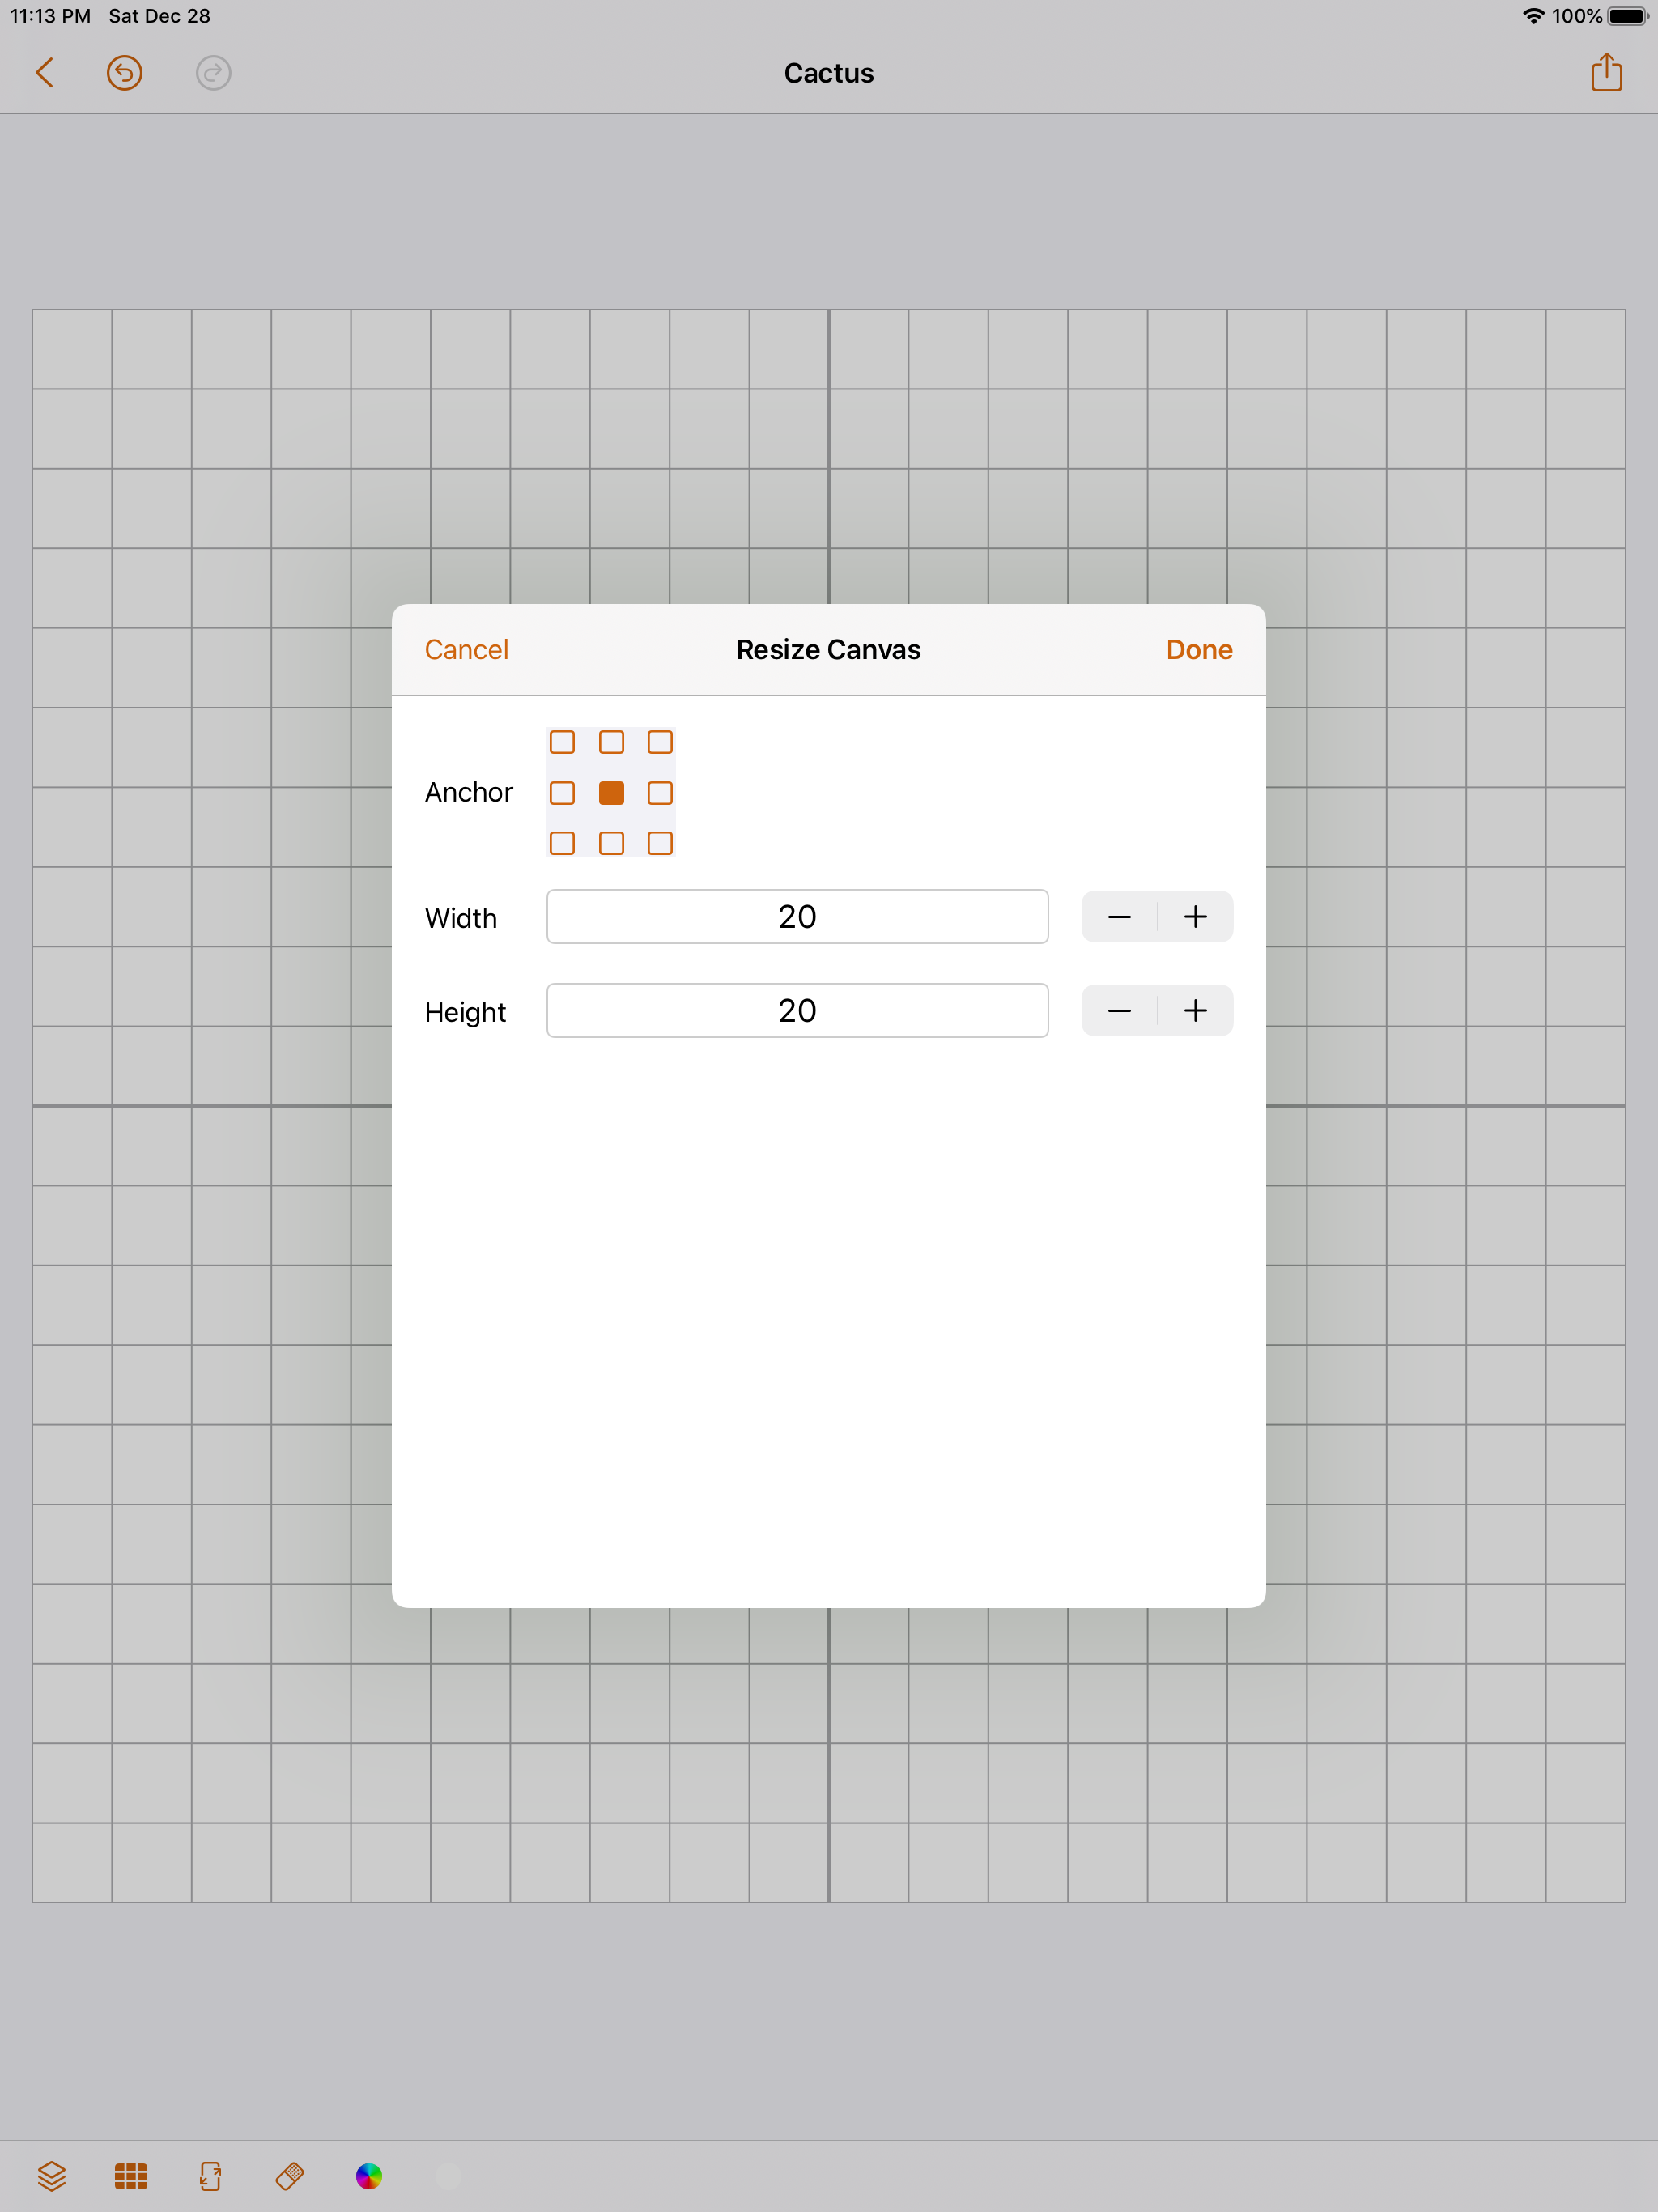Open the rainbow color picker wheel
The width and height of the screenshot is (1658, 2212).
click(x=369, y=2176)
